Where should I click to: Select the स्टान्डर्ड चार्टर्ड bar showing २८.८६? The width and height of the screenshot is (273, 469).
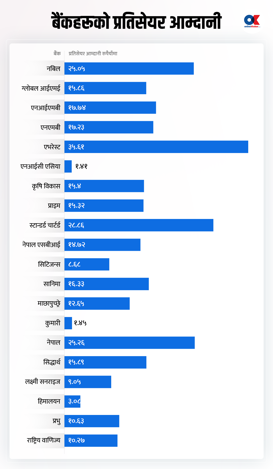139,225
